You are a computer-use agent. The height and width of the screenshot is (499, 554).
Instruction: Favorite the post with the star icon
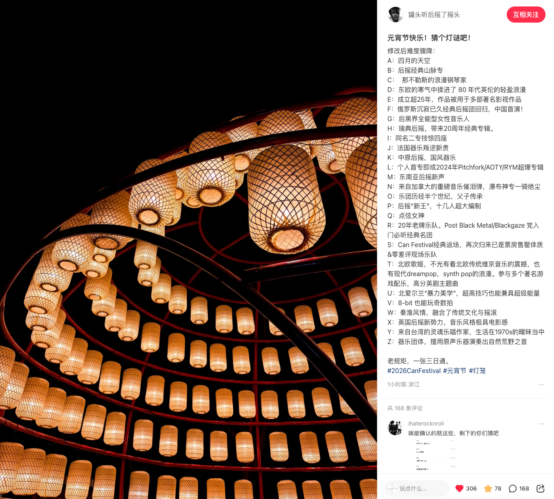tap(488, 489)
